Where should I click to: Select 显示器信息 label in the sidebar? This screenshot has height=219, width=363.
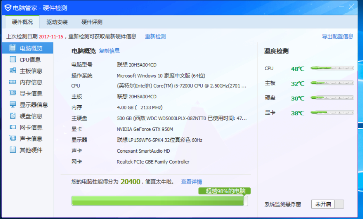[34, 105]
